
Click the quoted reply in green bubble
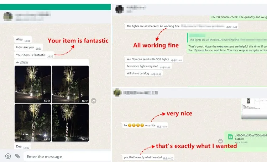point(227,38)
